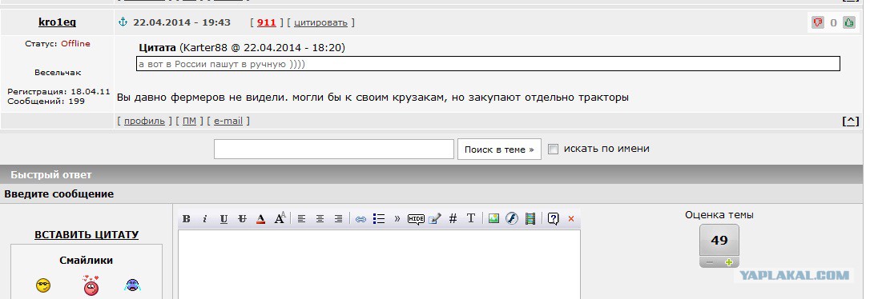
Task: Click inside the message text area
Action: click(379, 265)
